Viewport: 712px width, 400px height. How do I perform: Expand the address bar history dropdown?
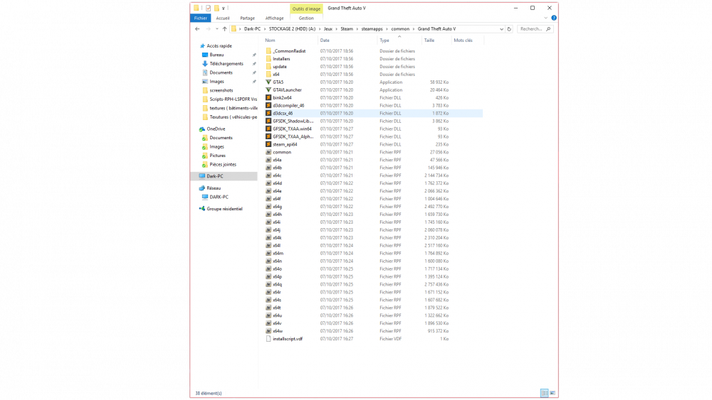pos(501,29)
